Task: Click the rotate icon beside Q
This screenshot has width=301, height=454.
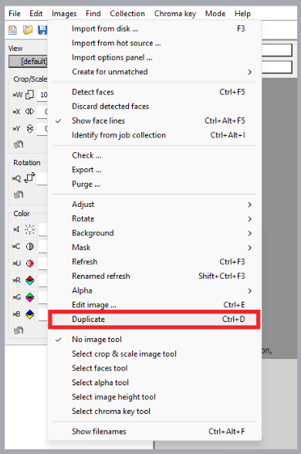Action: click(x=30, y=178)
